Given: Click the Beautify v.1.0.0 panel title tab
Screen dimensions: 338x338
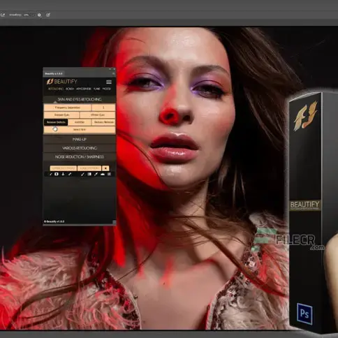Looking at the screenshot, I should tap(54, 73).
